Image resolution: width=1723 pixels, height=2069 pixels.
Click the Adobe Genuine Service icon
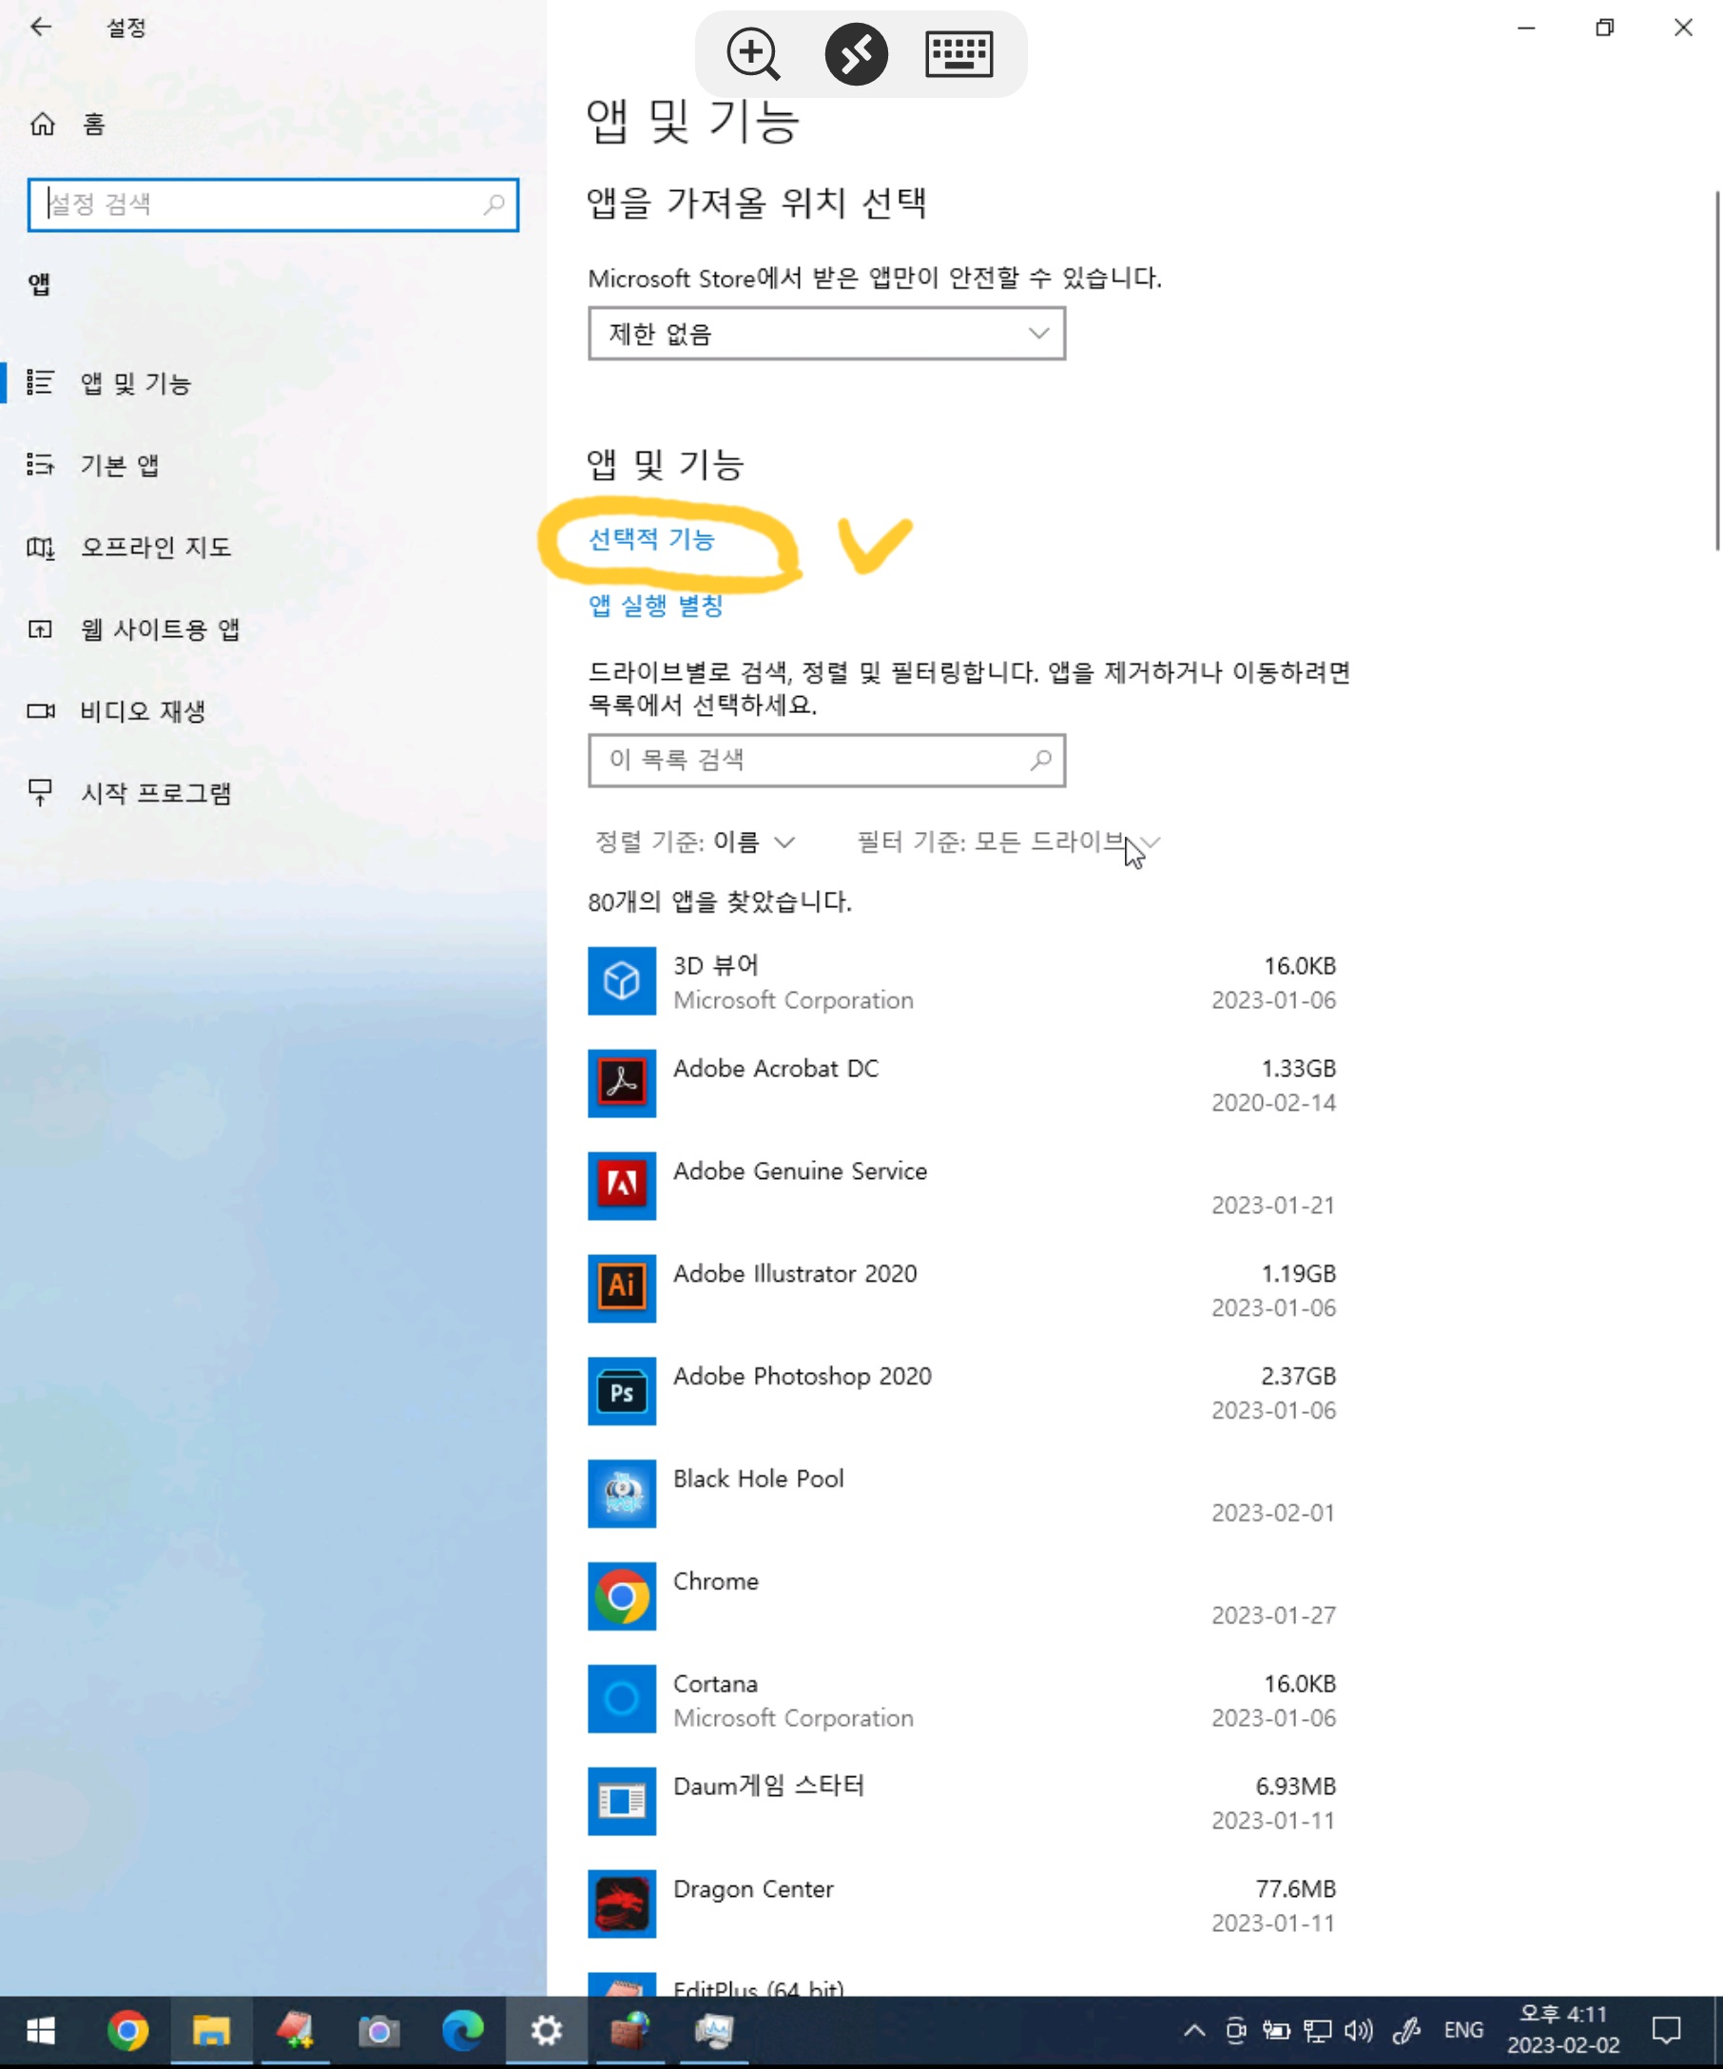click(x=622, y=1187)
